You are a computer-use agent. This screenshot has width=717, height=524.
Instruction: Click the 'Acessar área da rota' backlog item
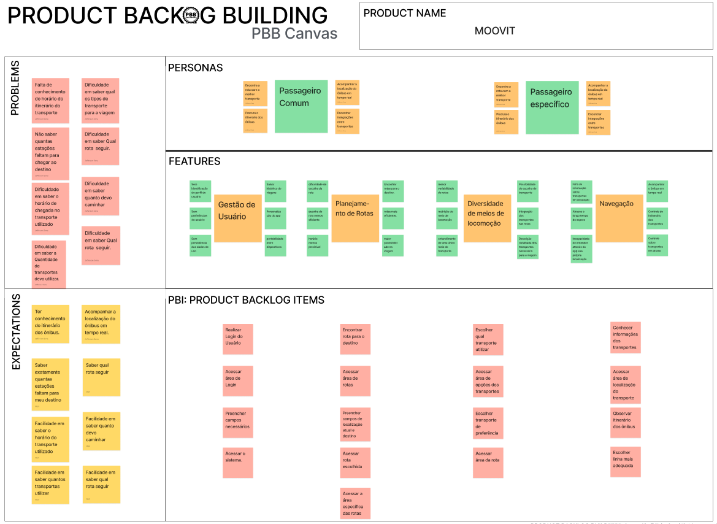click(x=488, y=463)
